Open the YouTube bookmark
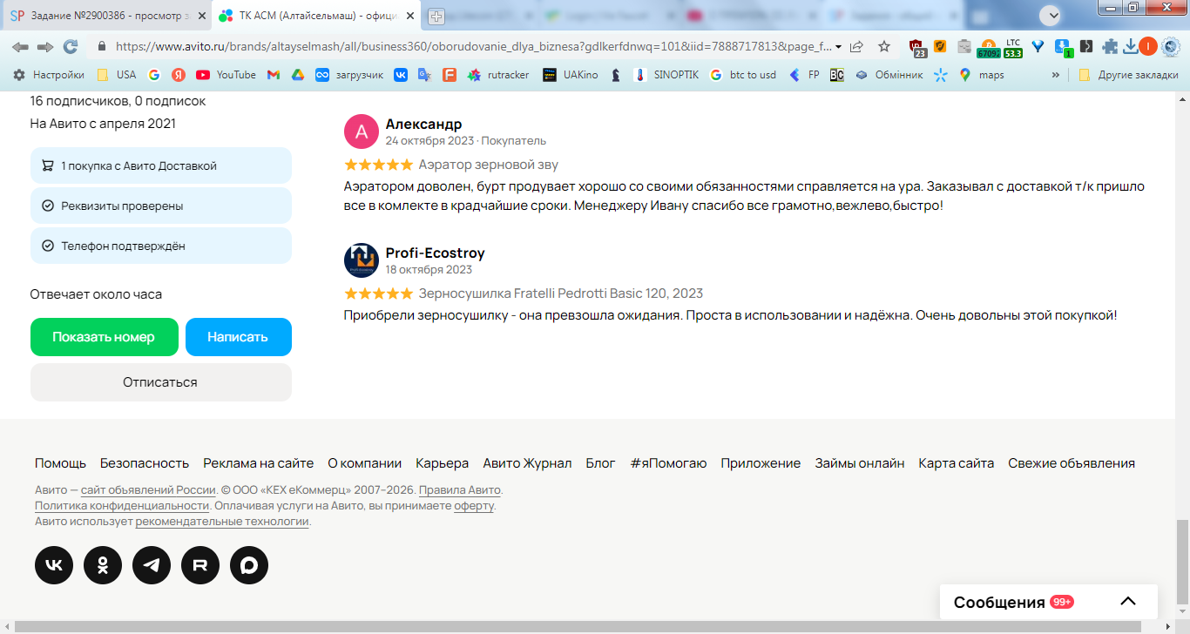Image resolution: width=1190 pixels, height=634 pixels. tap(226, 75)
